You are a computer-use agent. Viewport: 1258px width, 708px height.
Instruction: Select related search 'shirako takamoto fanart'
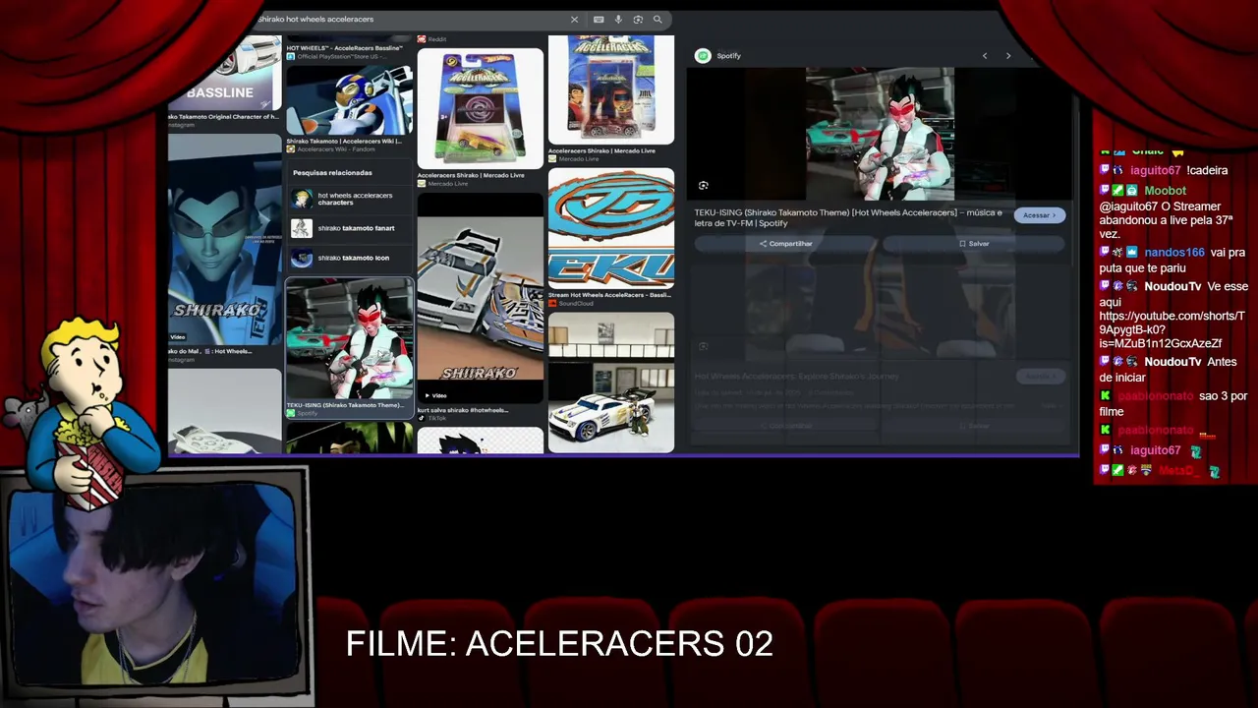click(350, 228)
